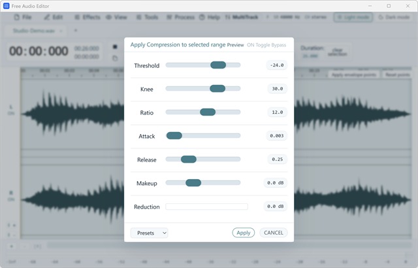Open the Edit menu

(54, 18)
